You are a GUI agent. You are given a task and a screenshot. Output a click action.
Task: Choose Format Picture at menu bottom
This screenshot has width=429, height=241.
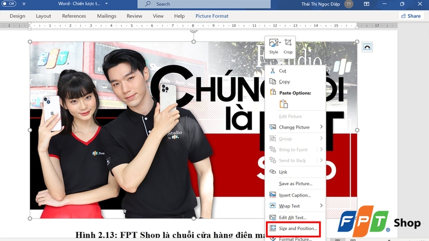(295, 239)
